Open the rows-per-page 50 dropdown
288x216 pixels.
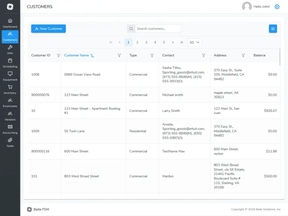[195, 42]
